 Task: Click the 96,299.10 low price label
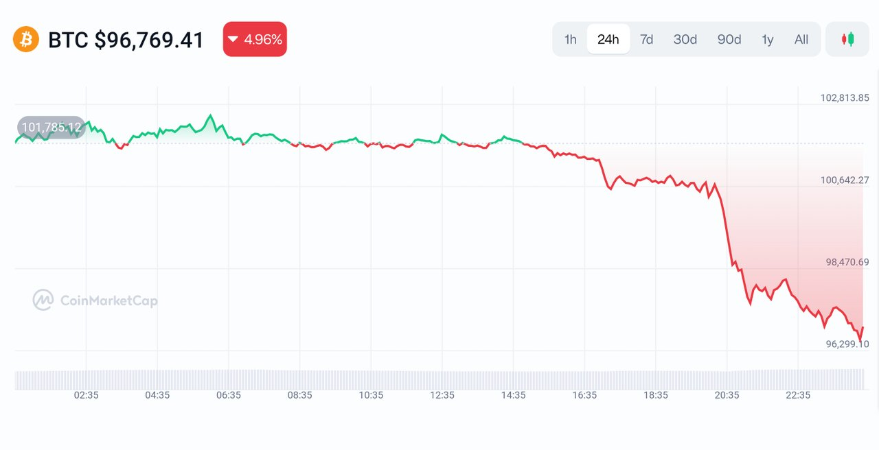[x=847, y=344]
